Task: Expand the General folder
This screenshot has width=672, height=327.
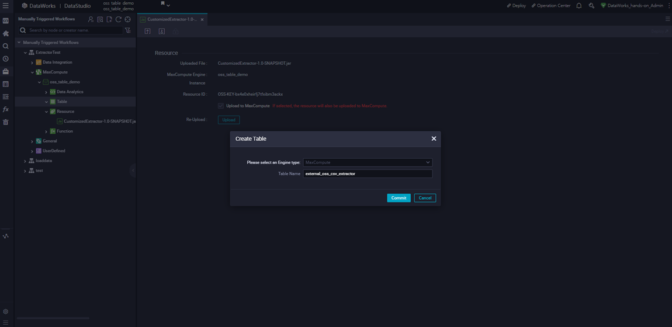Action: click(x=32, y=141)
